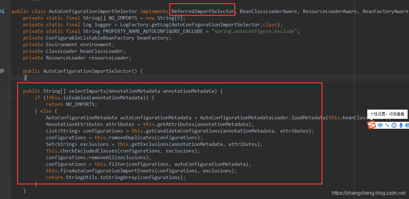409x199 pixels.
Task: Click NO_IMPORTS in the return statement
Action: (80, 104)
